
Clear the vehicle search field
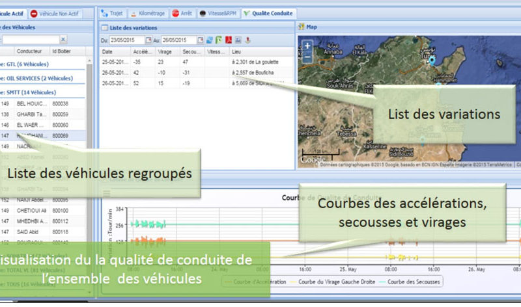pos(63,40)
